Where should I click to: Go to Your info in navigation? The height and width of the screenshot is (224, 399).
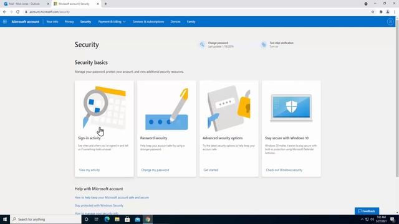[x=52, y=22]
